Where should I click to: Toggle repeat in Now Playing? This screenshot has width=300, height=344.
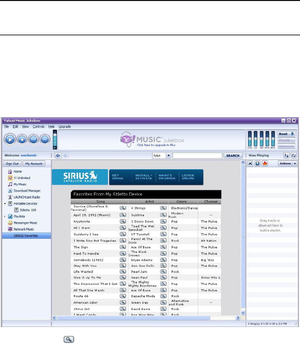click(x=294, y=155)
